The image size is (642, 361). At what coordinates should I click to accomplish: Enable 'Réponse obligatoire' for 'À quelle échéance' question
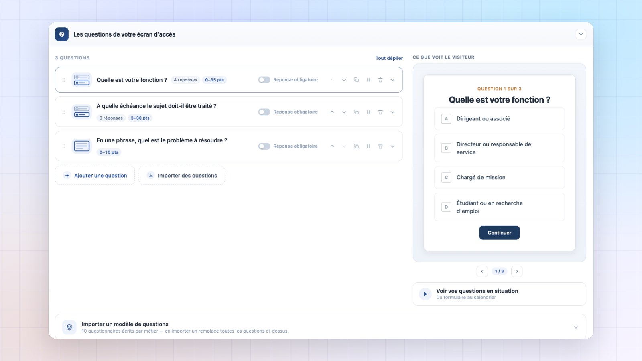(264, 112)
